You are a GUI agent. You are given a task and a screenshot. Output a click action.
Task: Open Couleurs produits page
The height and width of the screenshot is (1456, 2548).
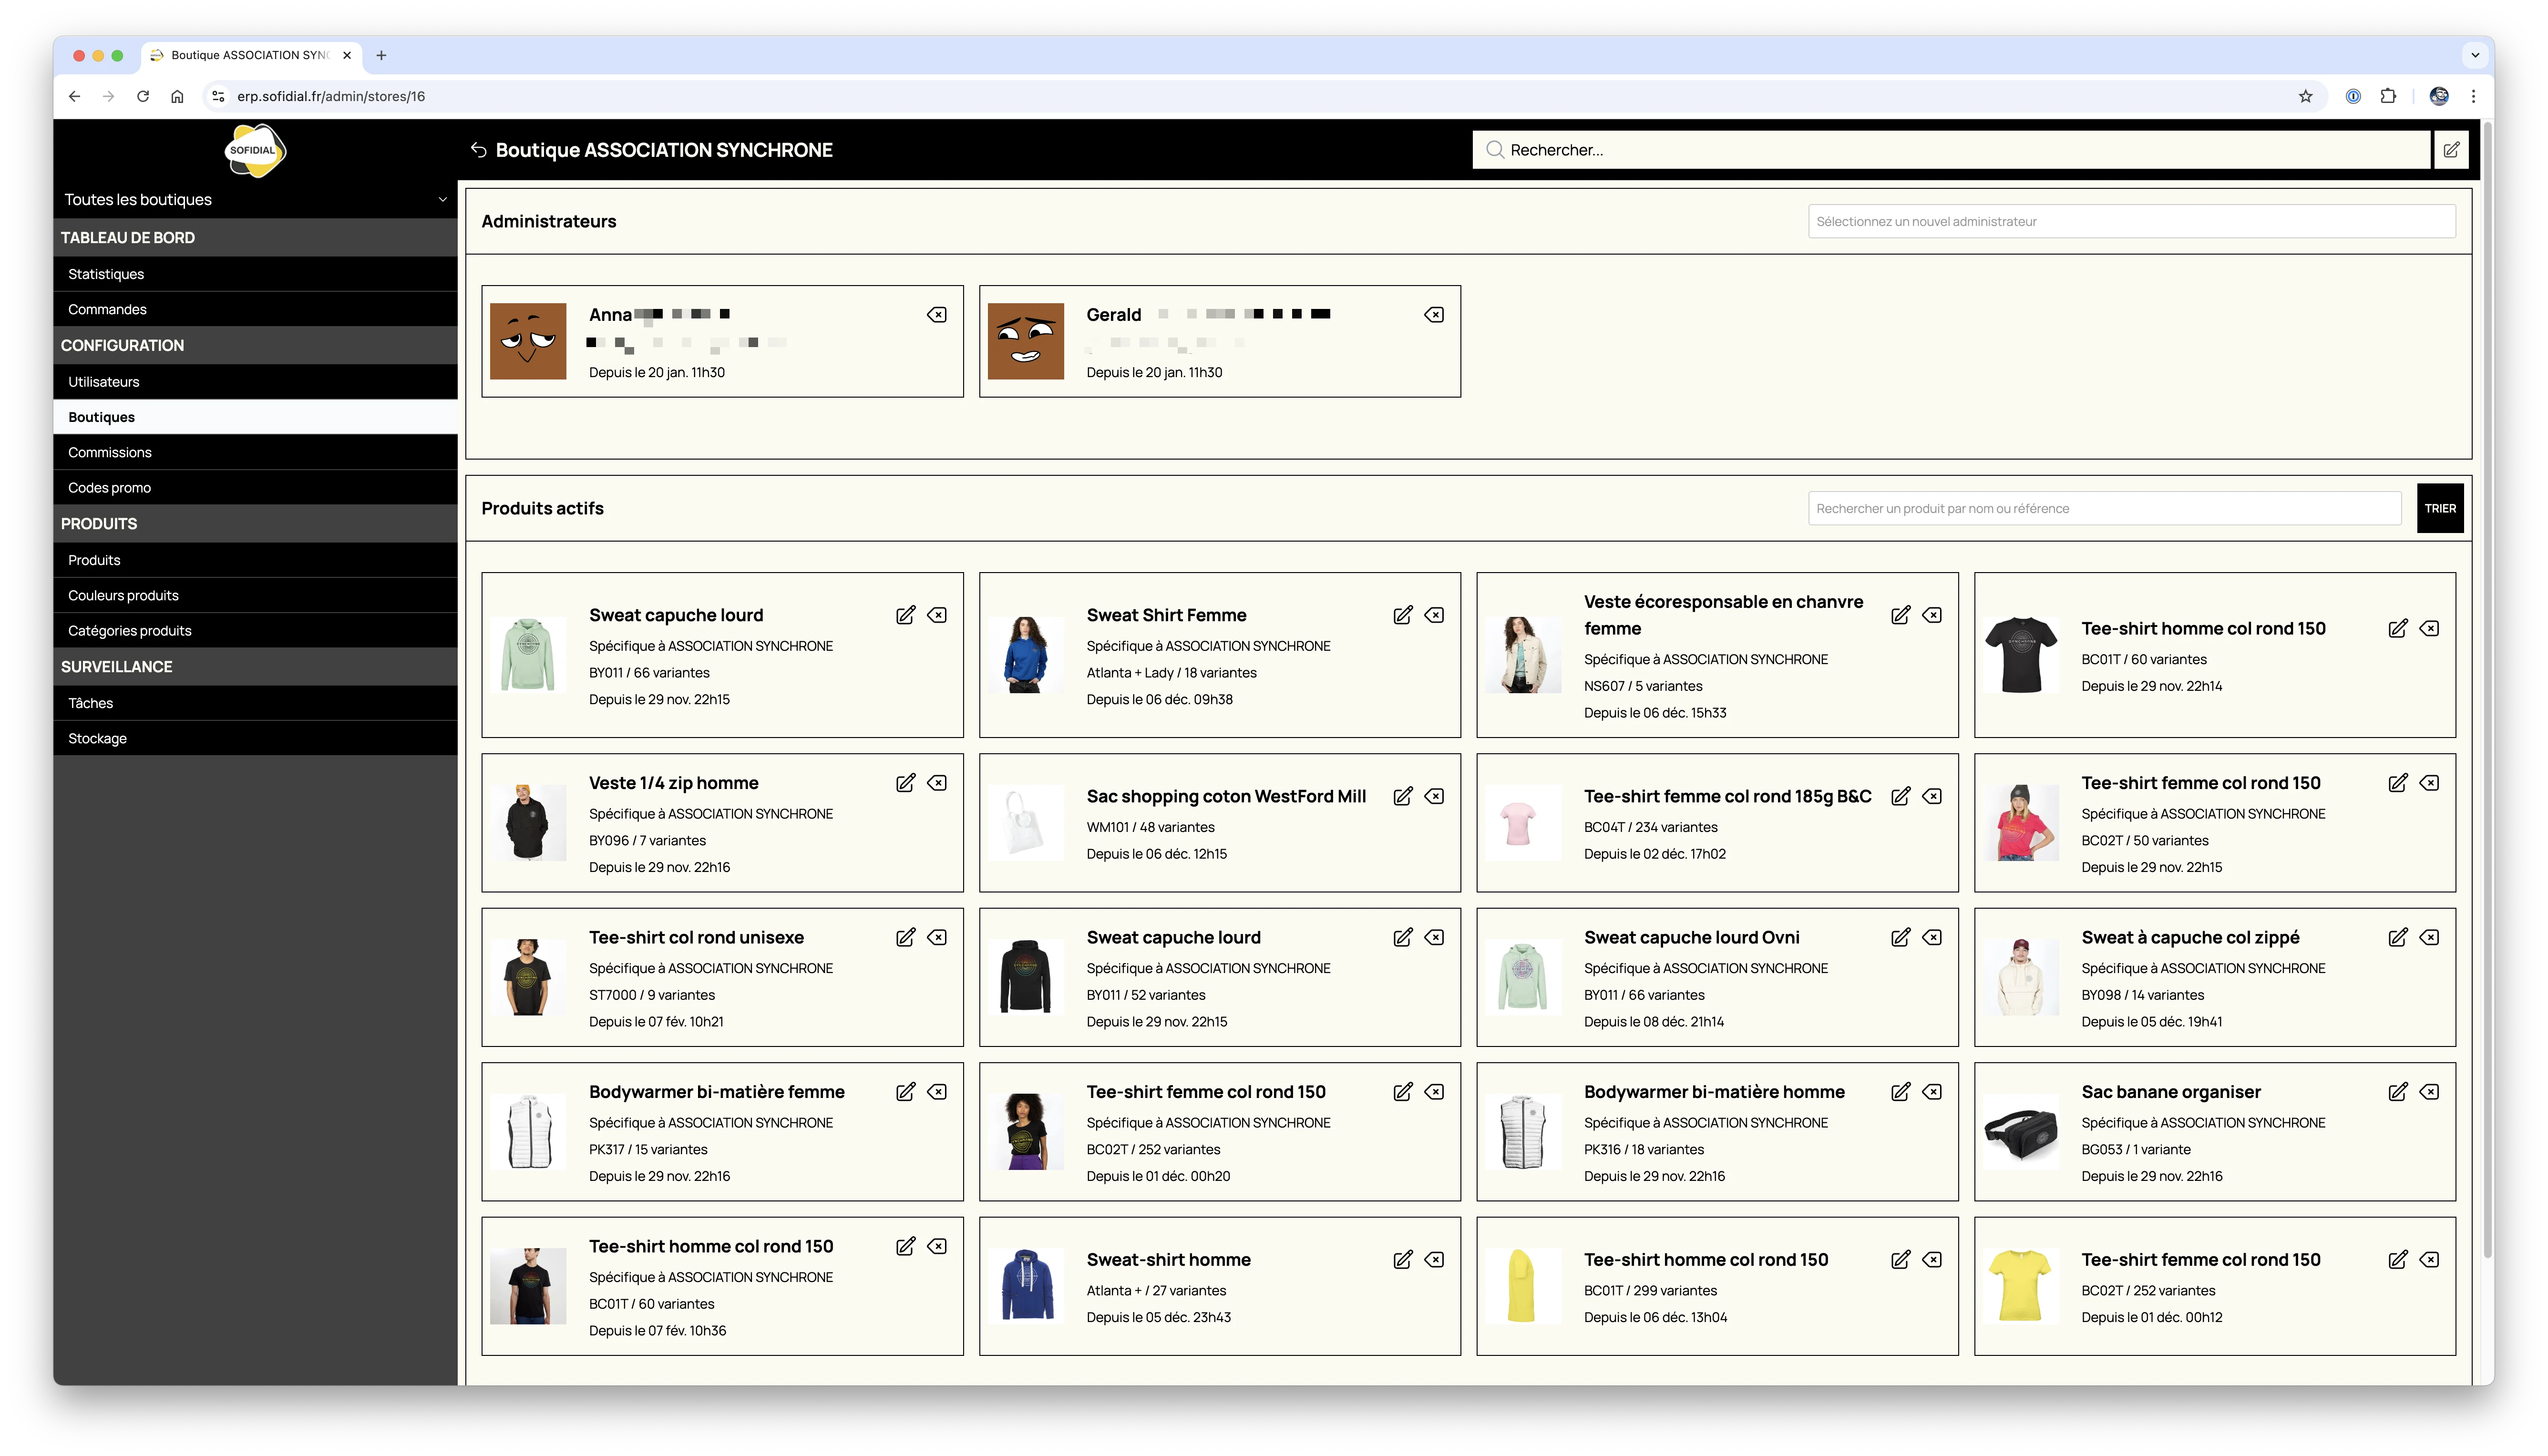(x=255, y=595)
